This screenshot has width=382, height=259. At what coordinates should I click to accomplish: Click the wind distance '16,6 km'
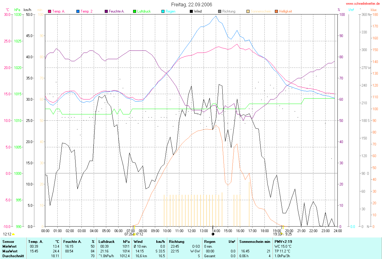tap(141, 256)
